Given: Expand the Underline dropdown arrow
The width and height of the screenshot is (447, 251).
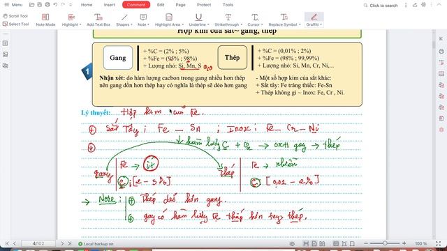Looking at the screenshot, I should pyautogui.click(x=208, y=25).
